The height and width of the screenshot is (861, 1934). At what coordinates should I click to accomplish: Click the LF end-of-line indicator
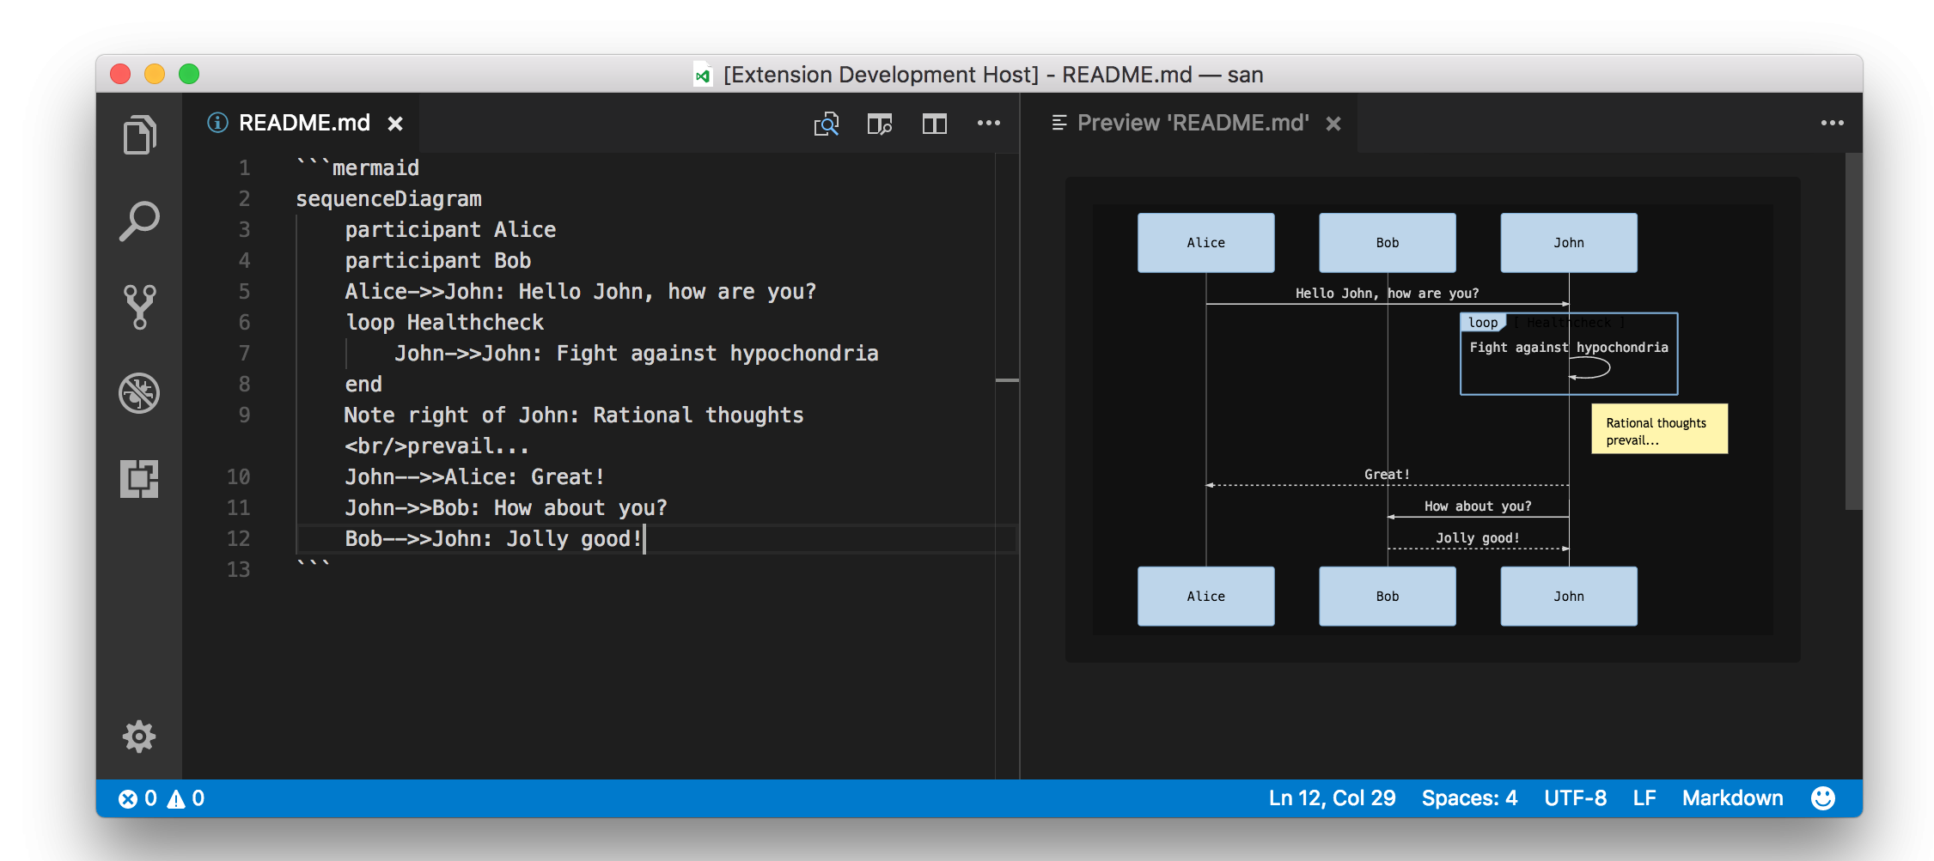(x=1644, y=798)
